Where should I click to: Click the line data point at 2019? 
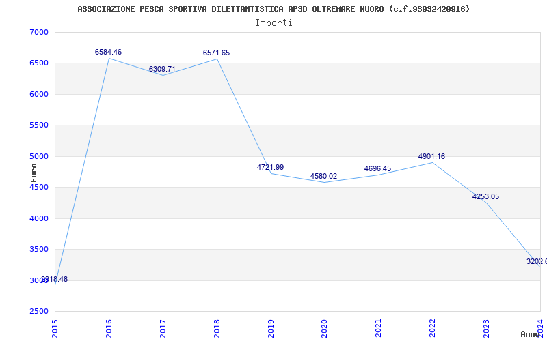pos(271,173)
